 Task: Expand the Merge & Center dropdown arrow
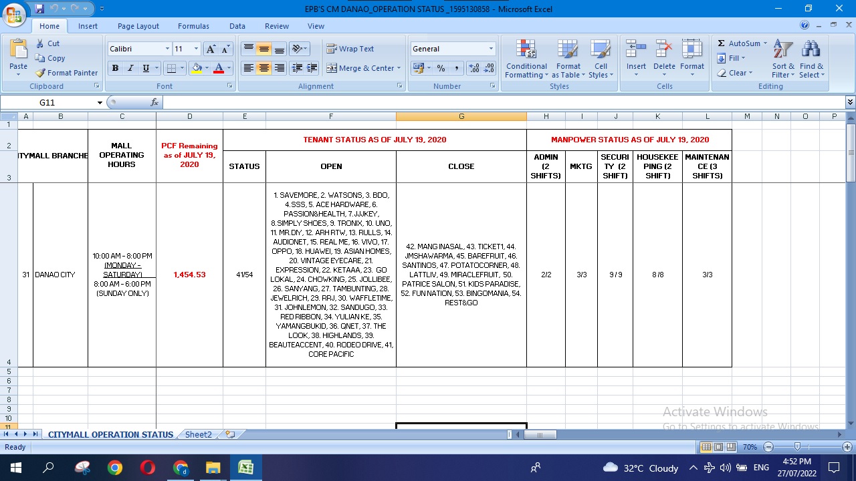399,68
